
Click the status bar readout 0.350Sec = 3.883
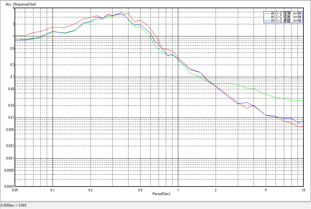pos(14,205)
